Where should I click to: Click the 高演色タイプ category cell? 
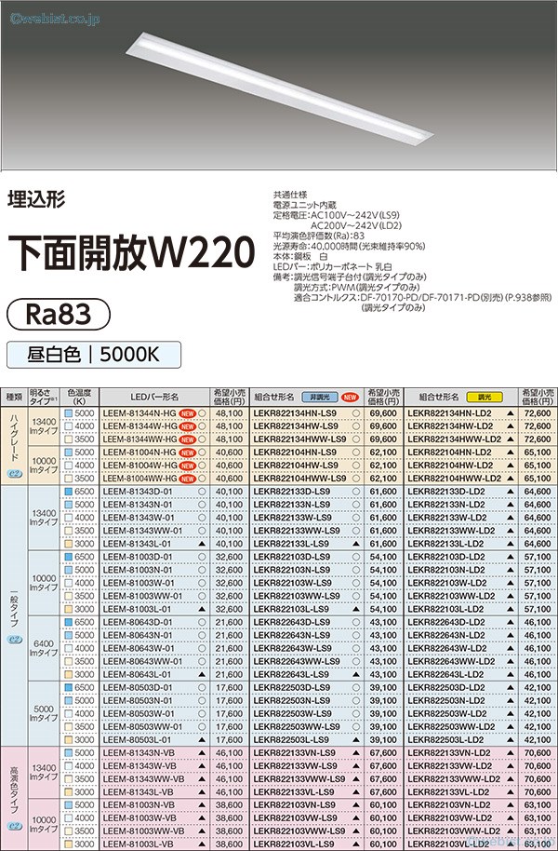pyautogui.click(x=14, y=798)
